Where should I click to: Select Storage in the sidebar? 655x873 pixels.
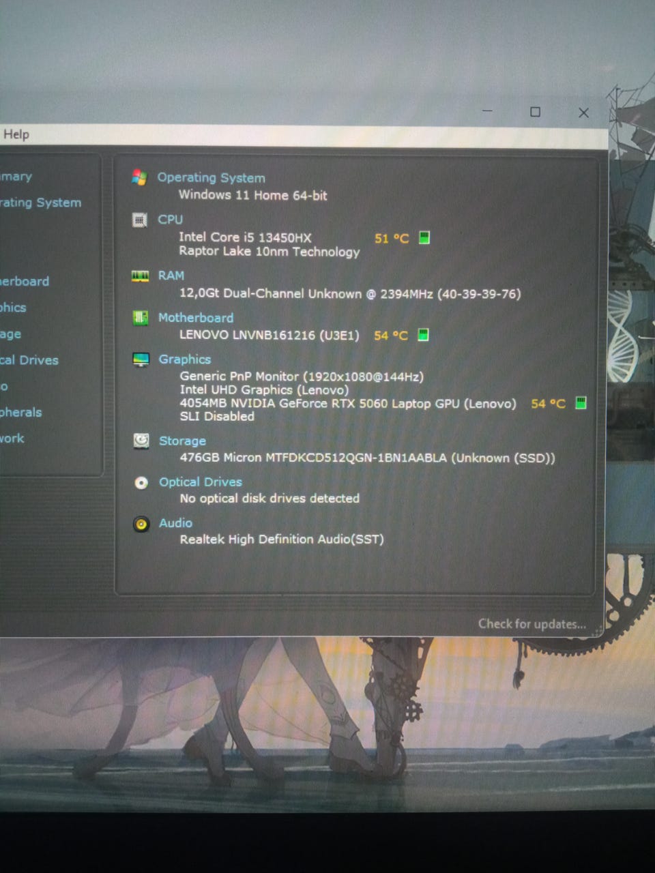tap(10, 334)
